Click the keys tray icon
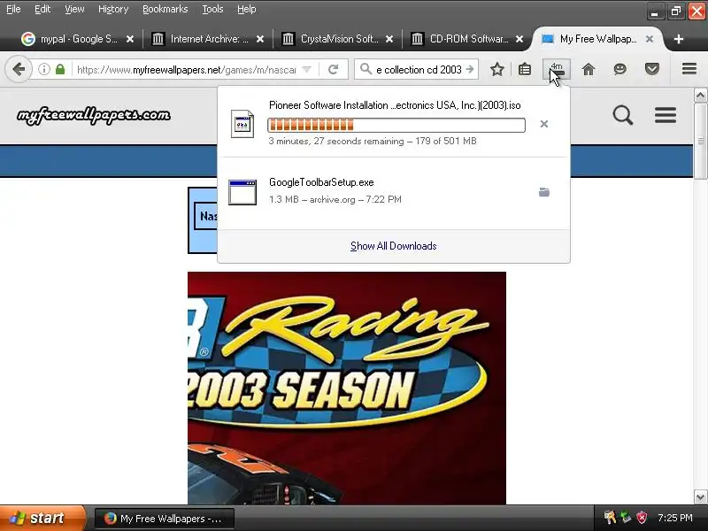This screenshot has width=708, height=531. [610, 518]
